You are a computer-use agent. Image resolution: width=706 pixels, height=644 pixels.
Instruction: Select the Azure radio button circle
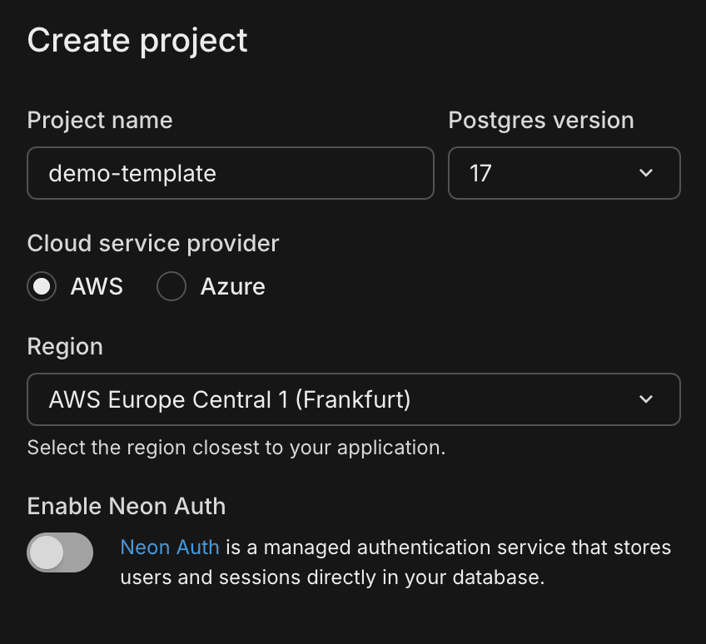pyautogui.click(x=172, y=287)
